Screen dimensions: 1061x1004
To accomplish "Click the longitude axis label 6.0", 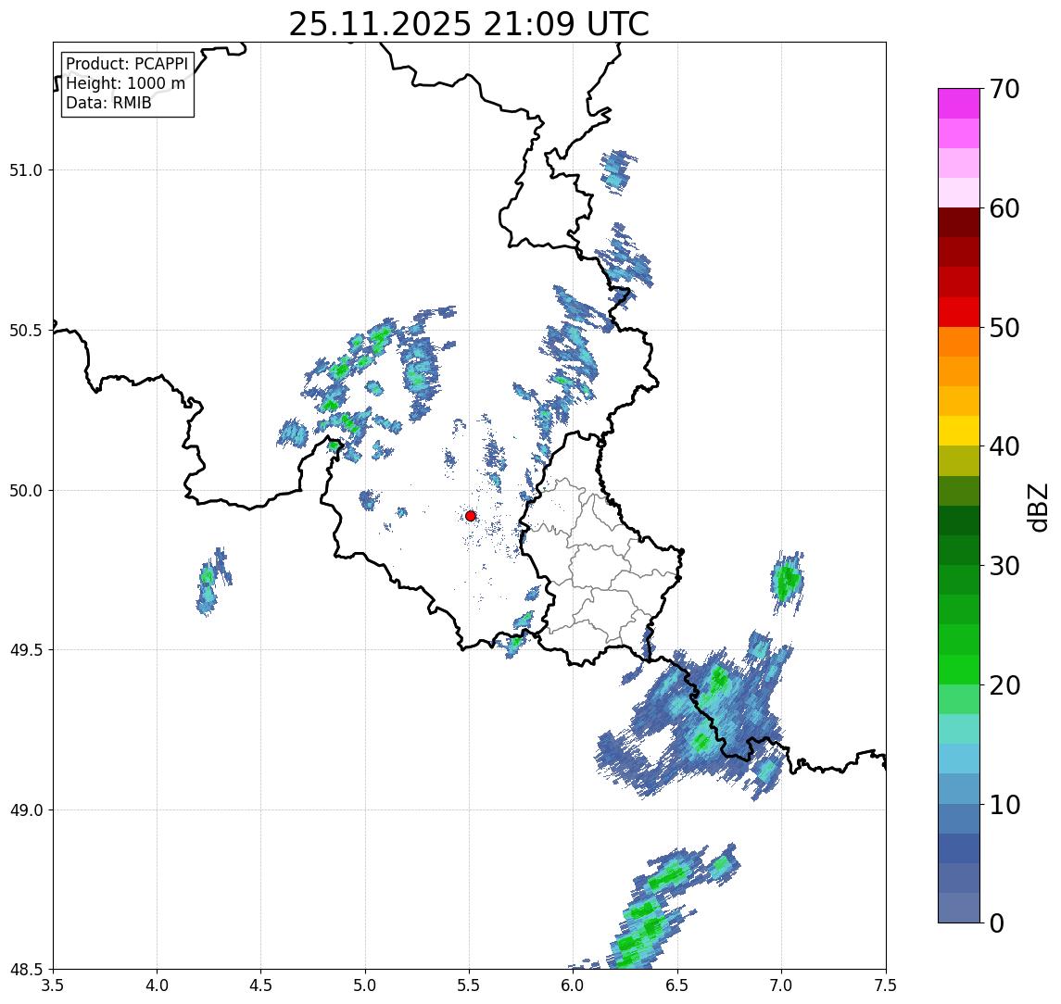I will click(x=574, y=985).
